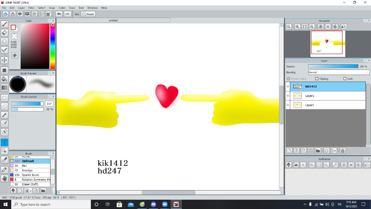Click the cloud save icon in top toolbar
Screen dimensions: 371x209
coord(5,14)
